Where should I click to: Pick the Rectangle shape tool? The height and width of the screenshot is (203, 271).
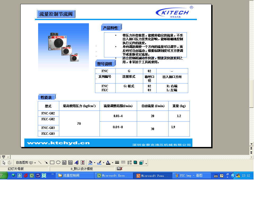click(x=52, y=163)
